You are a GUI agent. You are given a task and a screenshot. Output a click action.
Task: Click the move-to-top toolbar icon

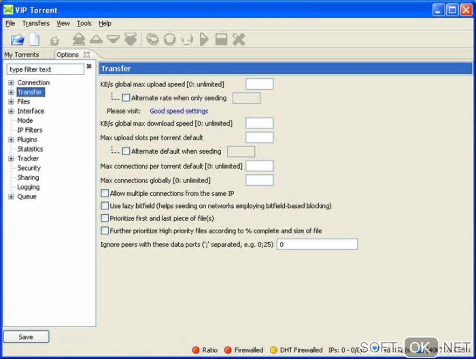[78, 39]
